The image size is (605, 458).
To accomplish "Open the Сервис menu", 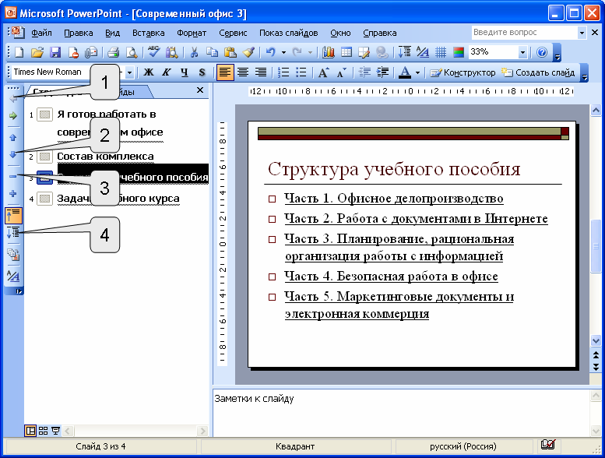I will click(x=233, y=33).
